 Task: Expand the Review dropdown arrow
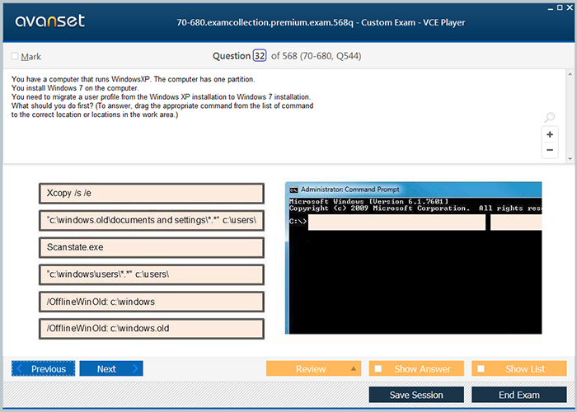pos(354,368)
